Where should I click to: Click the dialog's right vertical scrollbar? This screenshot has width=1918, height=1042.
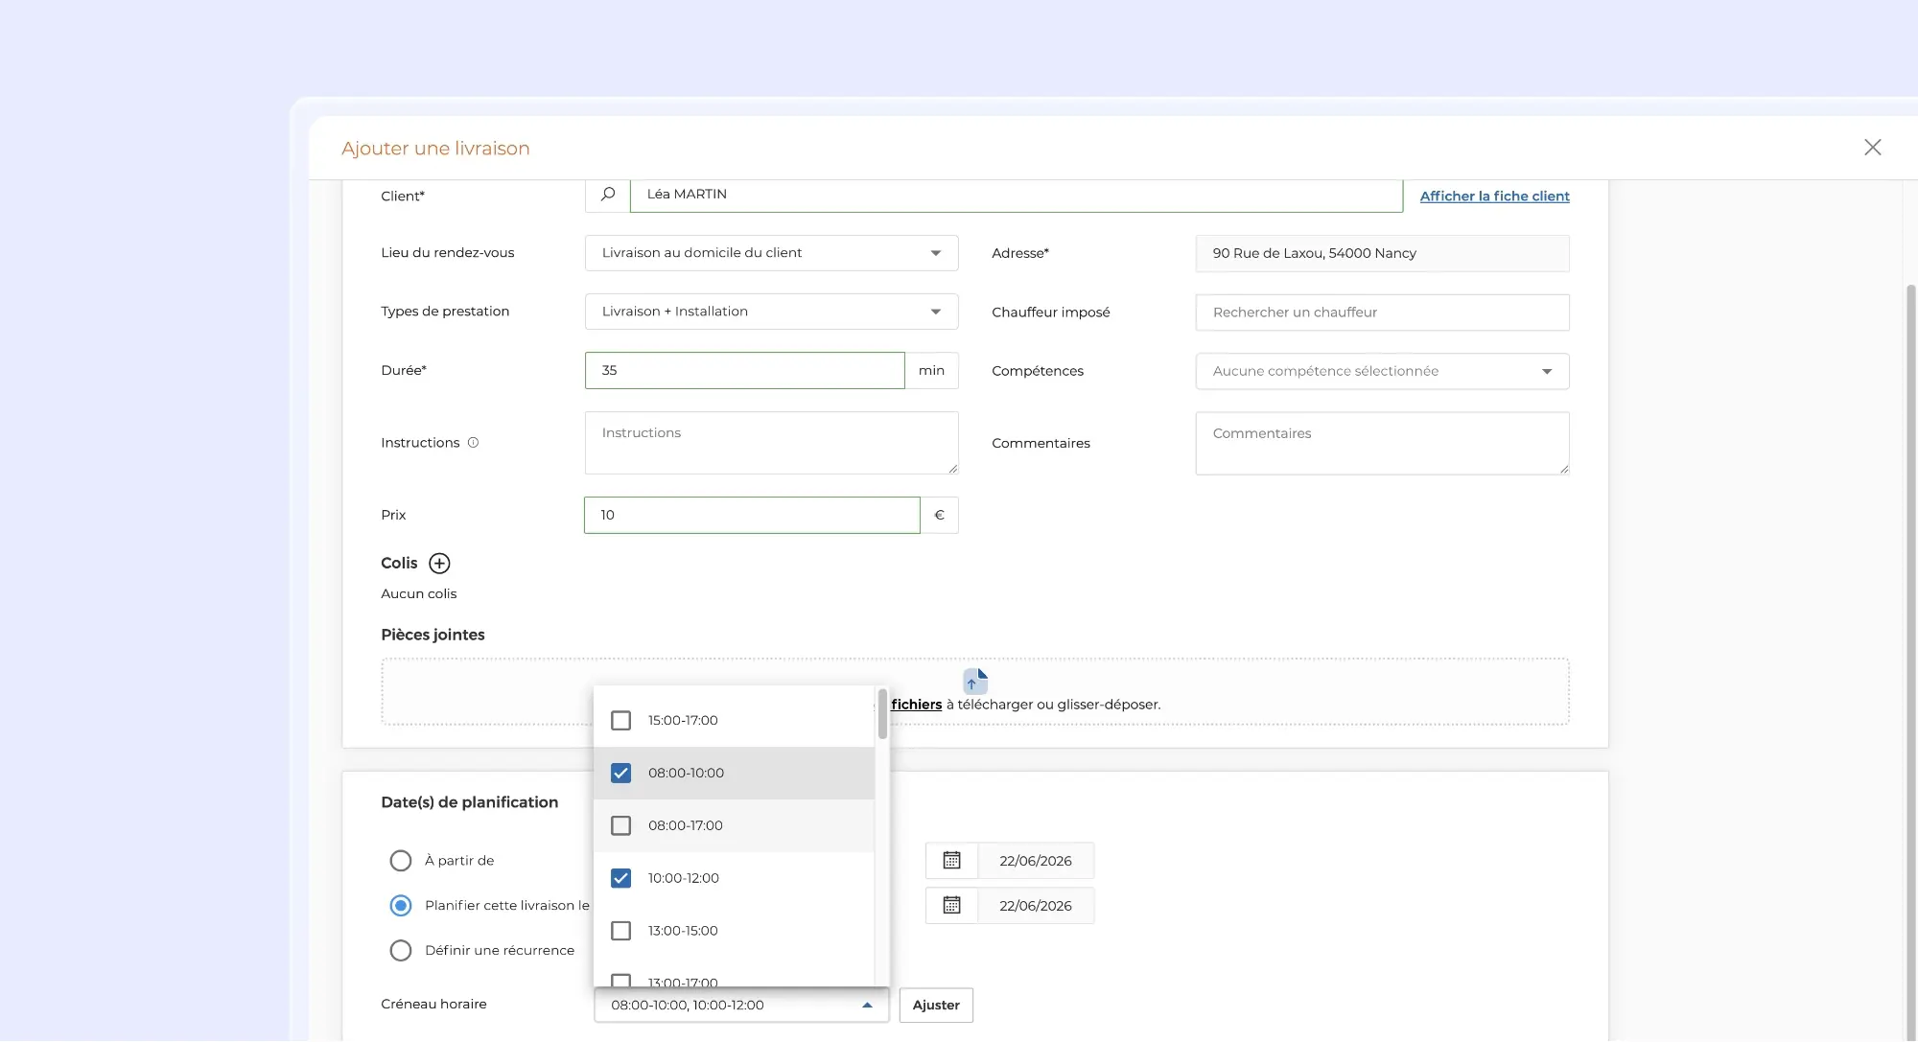click(x=1910, y=661)
